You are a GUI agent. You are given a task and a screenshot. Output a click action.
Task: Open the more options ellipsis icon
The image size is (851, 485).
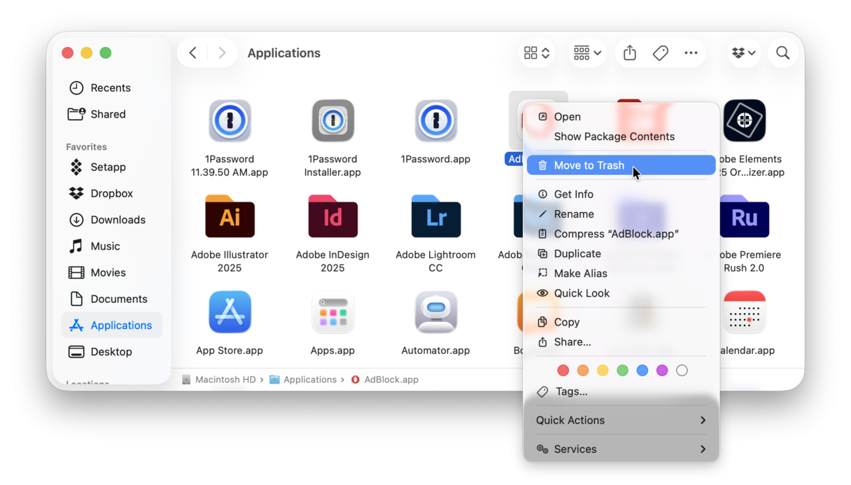point(691,52)
